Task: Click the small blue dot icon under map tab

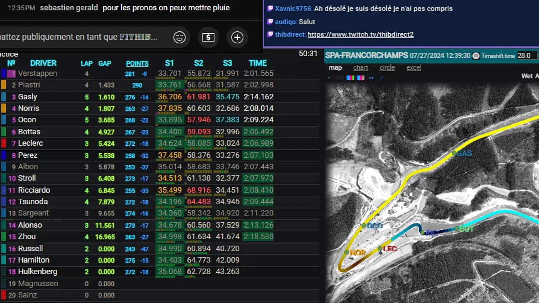Action: (329, 78)
